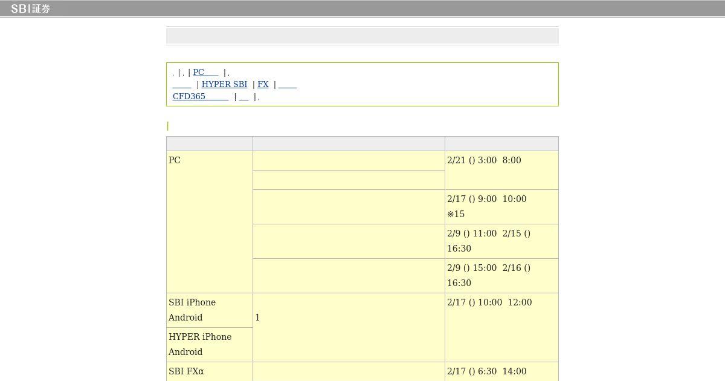Open the short blank link after CFD365
725x381 pixels.
tap(244, 96)
